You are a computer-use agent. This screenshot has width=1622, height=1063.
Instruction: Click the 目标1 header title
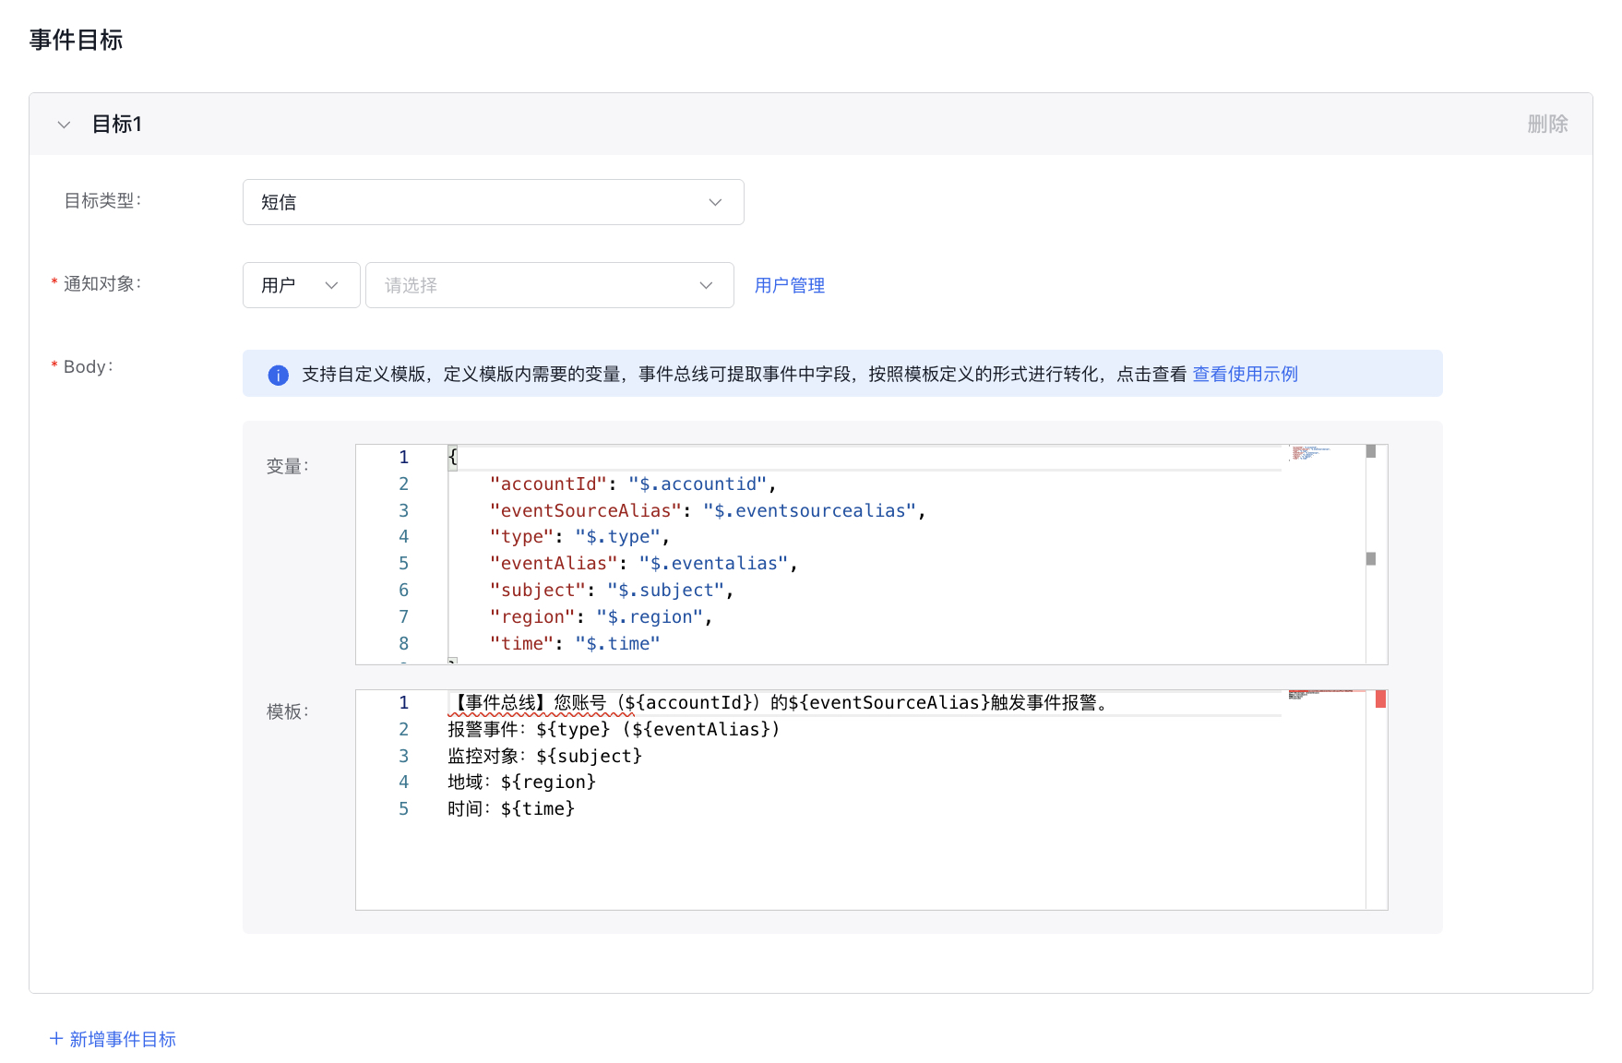coord(117,125)
